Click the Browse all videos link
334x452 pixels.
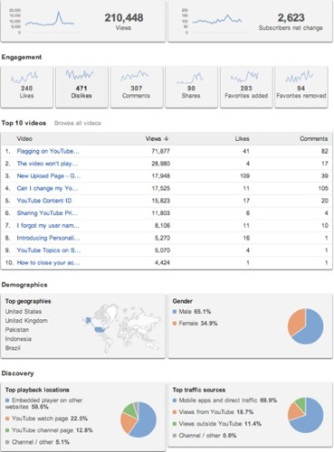(x=78, y=123)
